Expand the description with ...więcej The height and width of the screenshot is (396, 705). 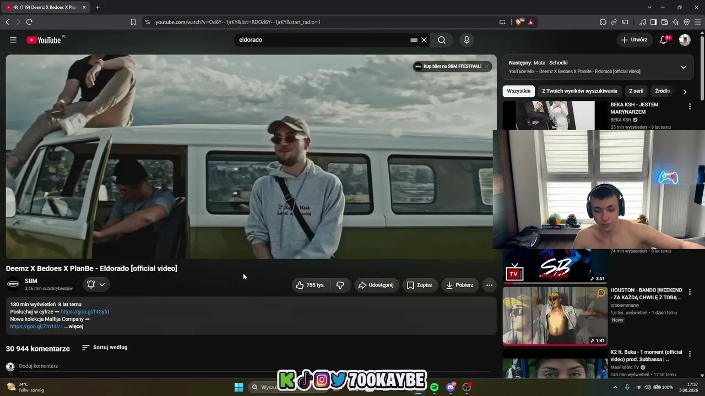[x=74, y=327]
